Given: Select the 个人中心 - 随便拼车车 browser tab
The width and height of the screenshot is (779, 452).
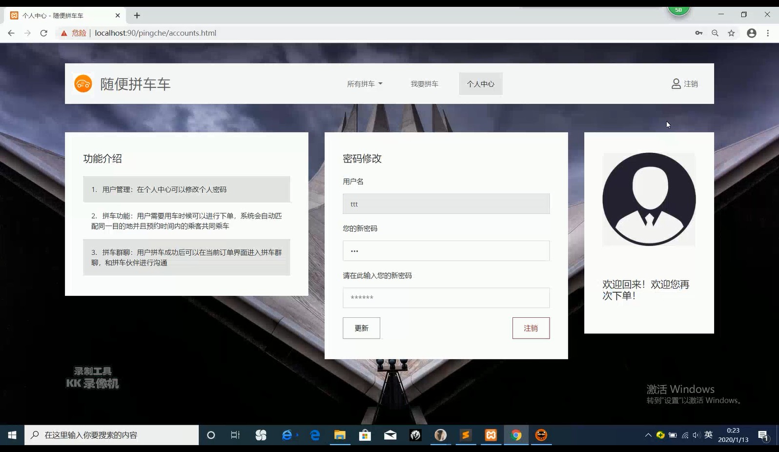Looking at the screenshot, I should click(65, 16).
